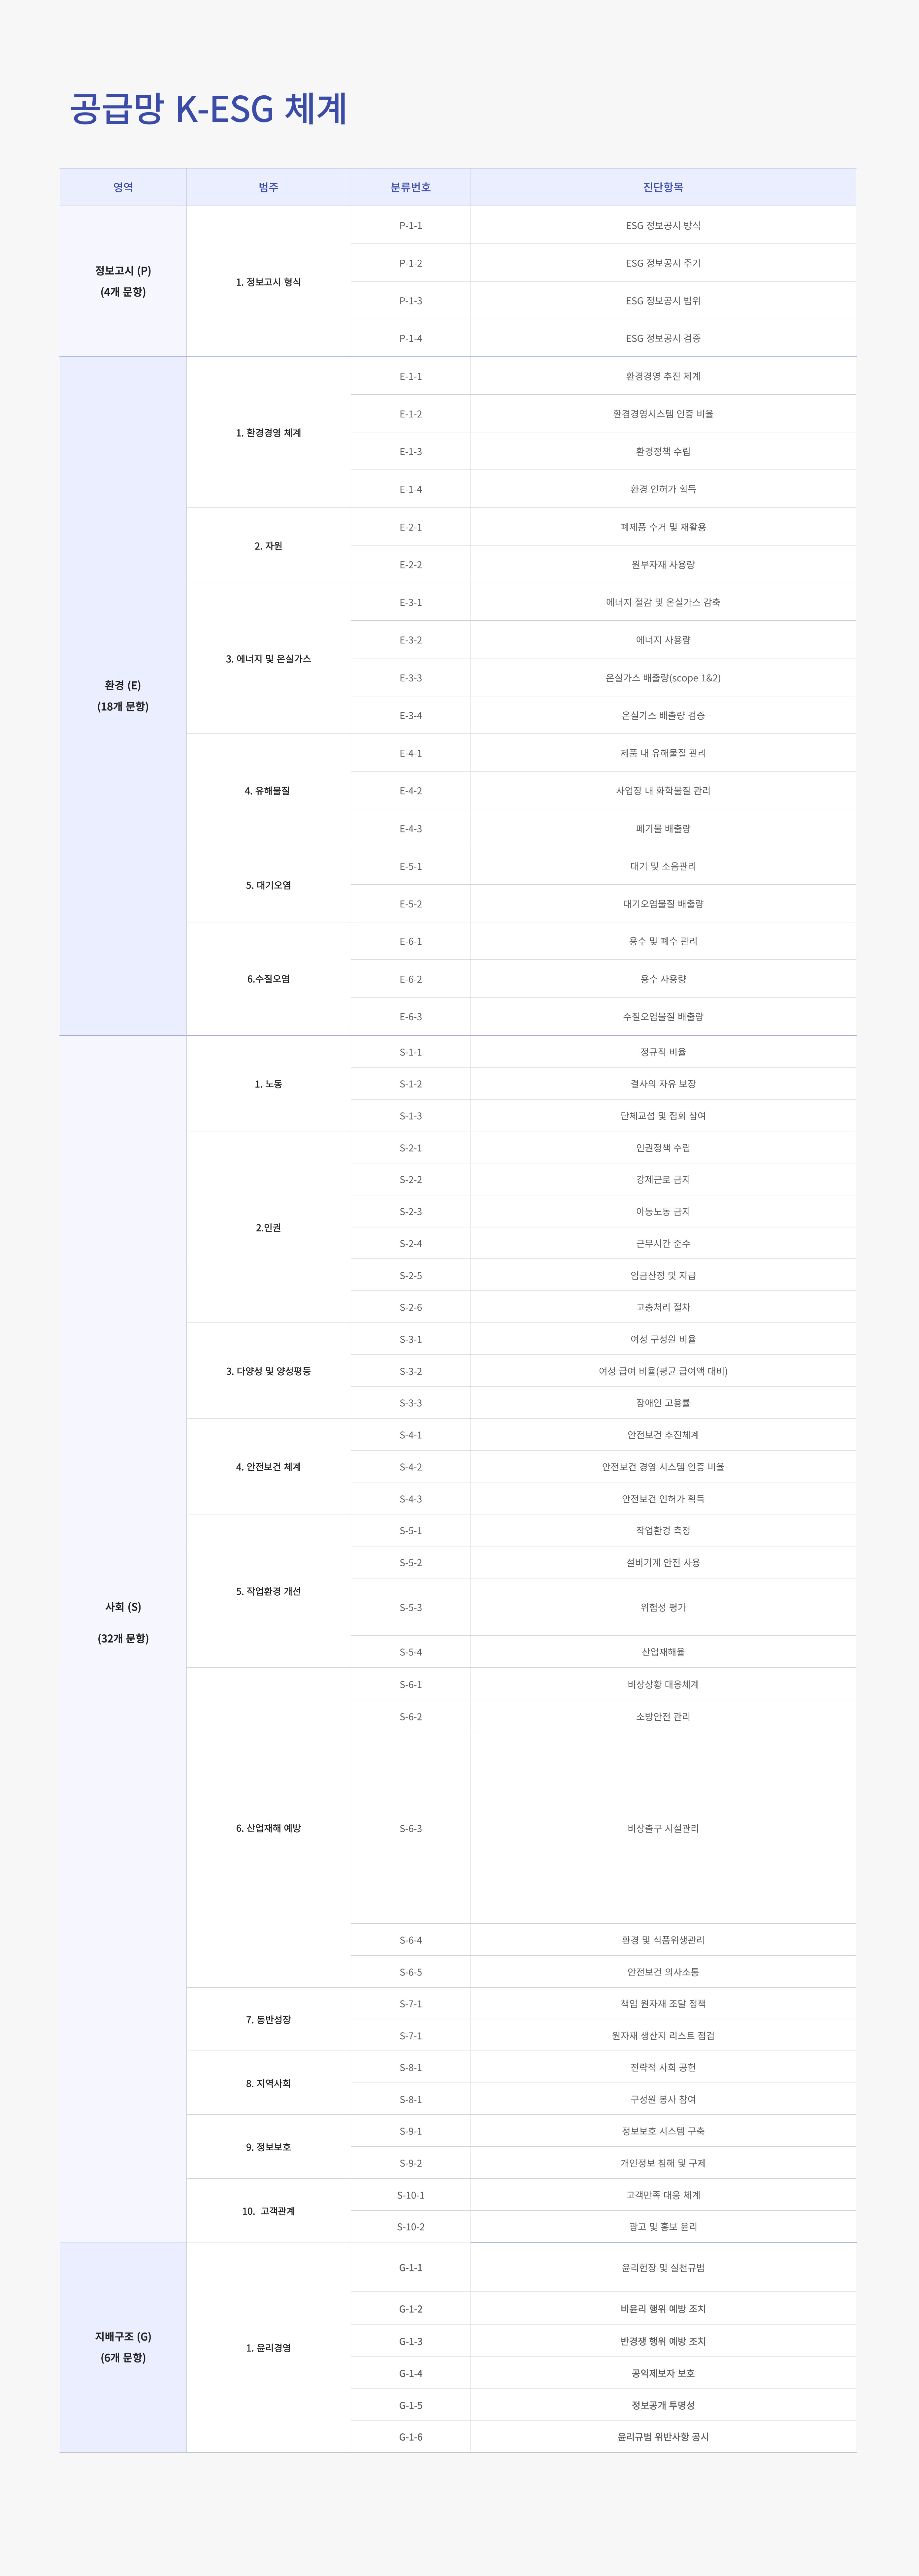Screen dimensions: 919x2576
Task: Select the 공익제보자 보호 item
Action: pyautogui.click(x=663, y=2373)
